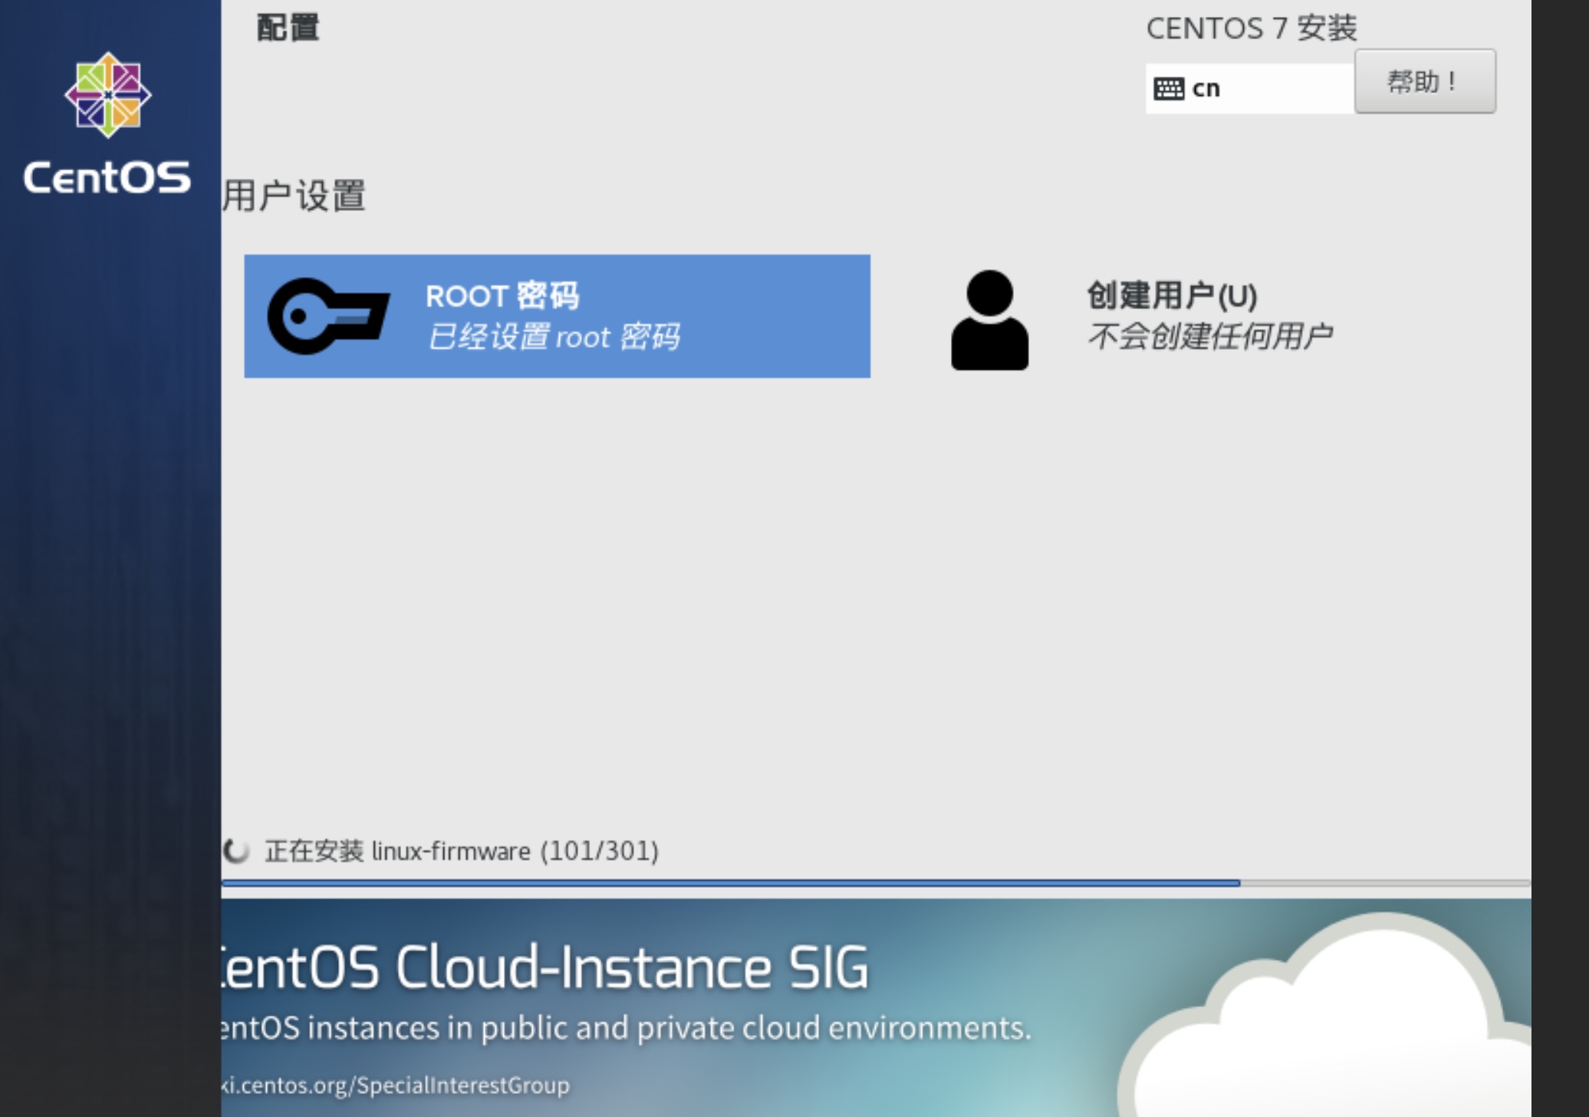The image size is (1589, 1117).
Task: Click the CentOS Cloud-Instance SIG banner heading
Action: click(x=545, y=967)
